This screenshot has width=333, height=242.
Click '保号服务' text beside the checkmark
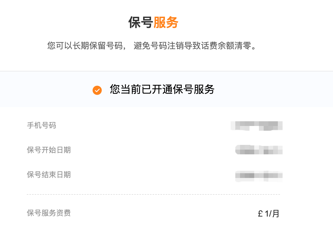click(194, 90)
